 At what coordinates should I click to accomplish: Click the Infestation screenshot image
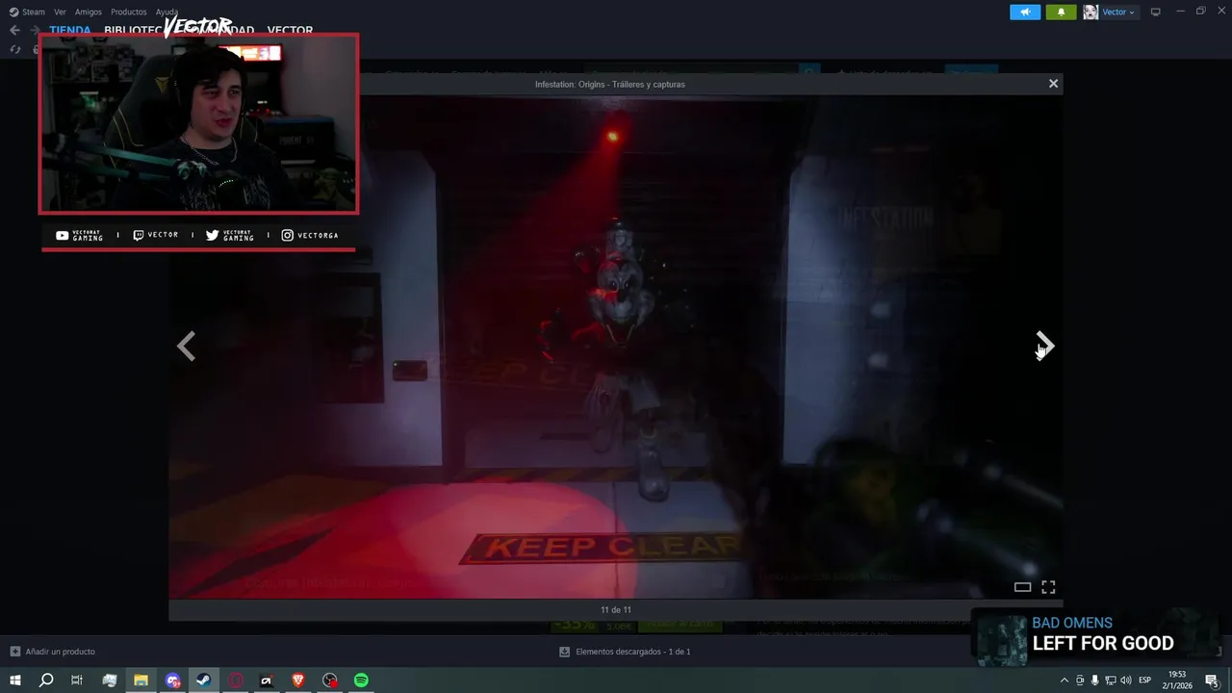[616, 346]
